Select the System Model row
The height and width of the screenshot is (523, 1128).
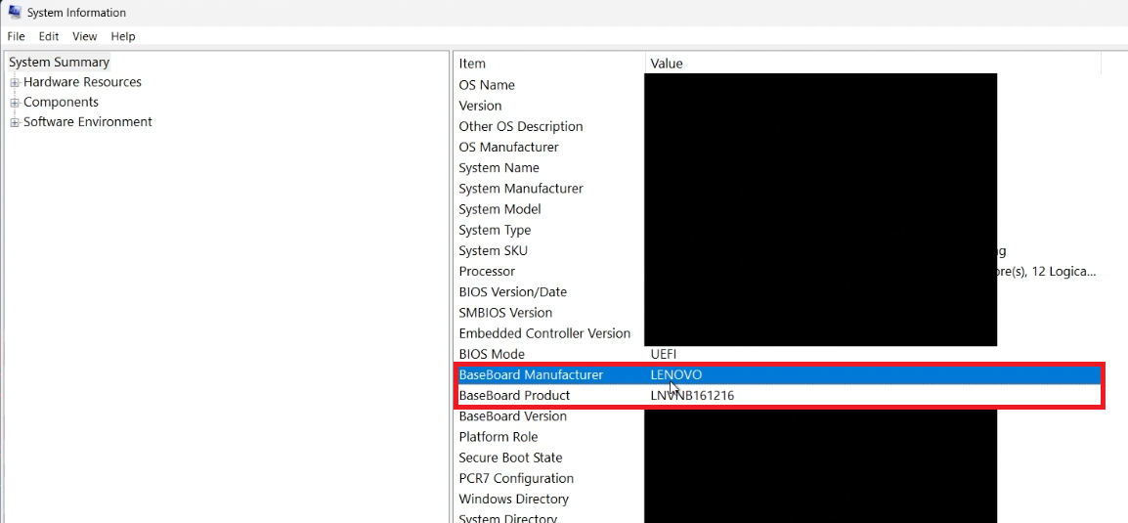click(778, 209)
